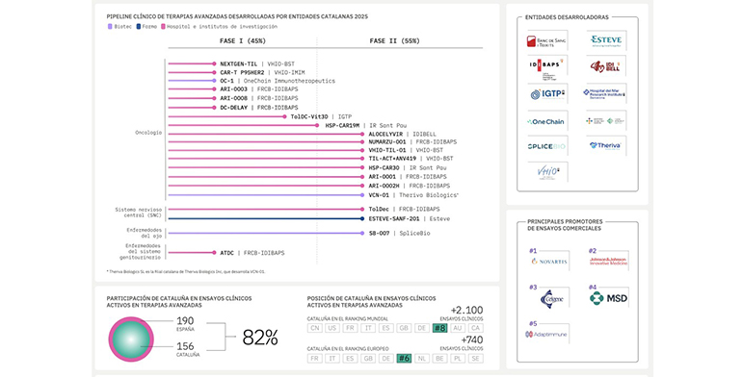Click the HSP-CAR30 pipeline entry
Screen dimensions: 742x377
[x=408, y=167]
